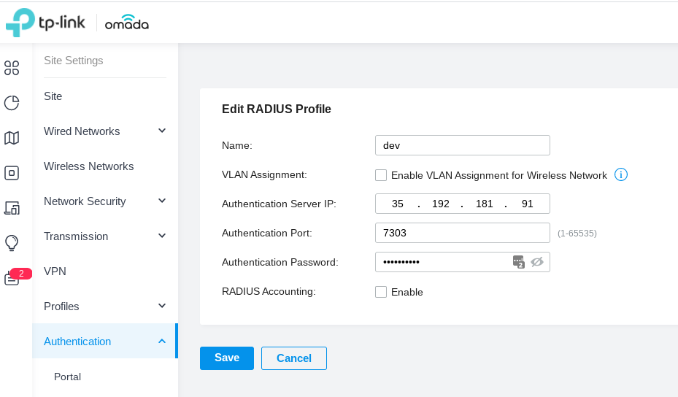Open the Insights lightbulb icon
This screenshot has width=678, height=397.
coord(12,243)
